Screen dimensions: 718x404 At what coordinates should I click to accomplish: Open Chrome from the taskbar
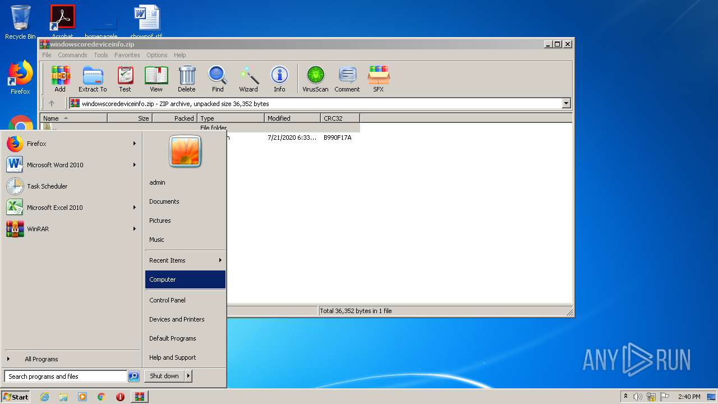(x=101, y=397)
